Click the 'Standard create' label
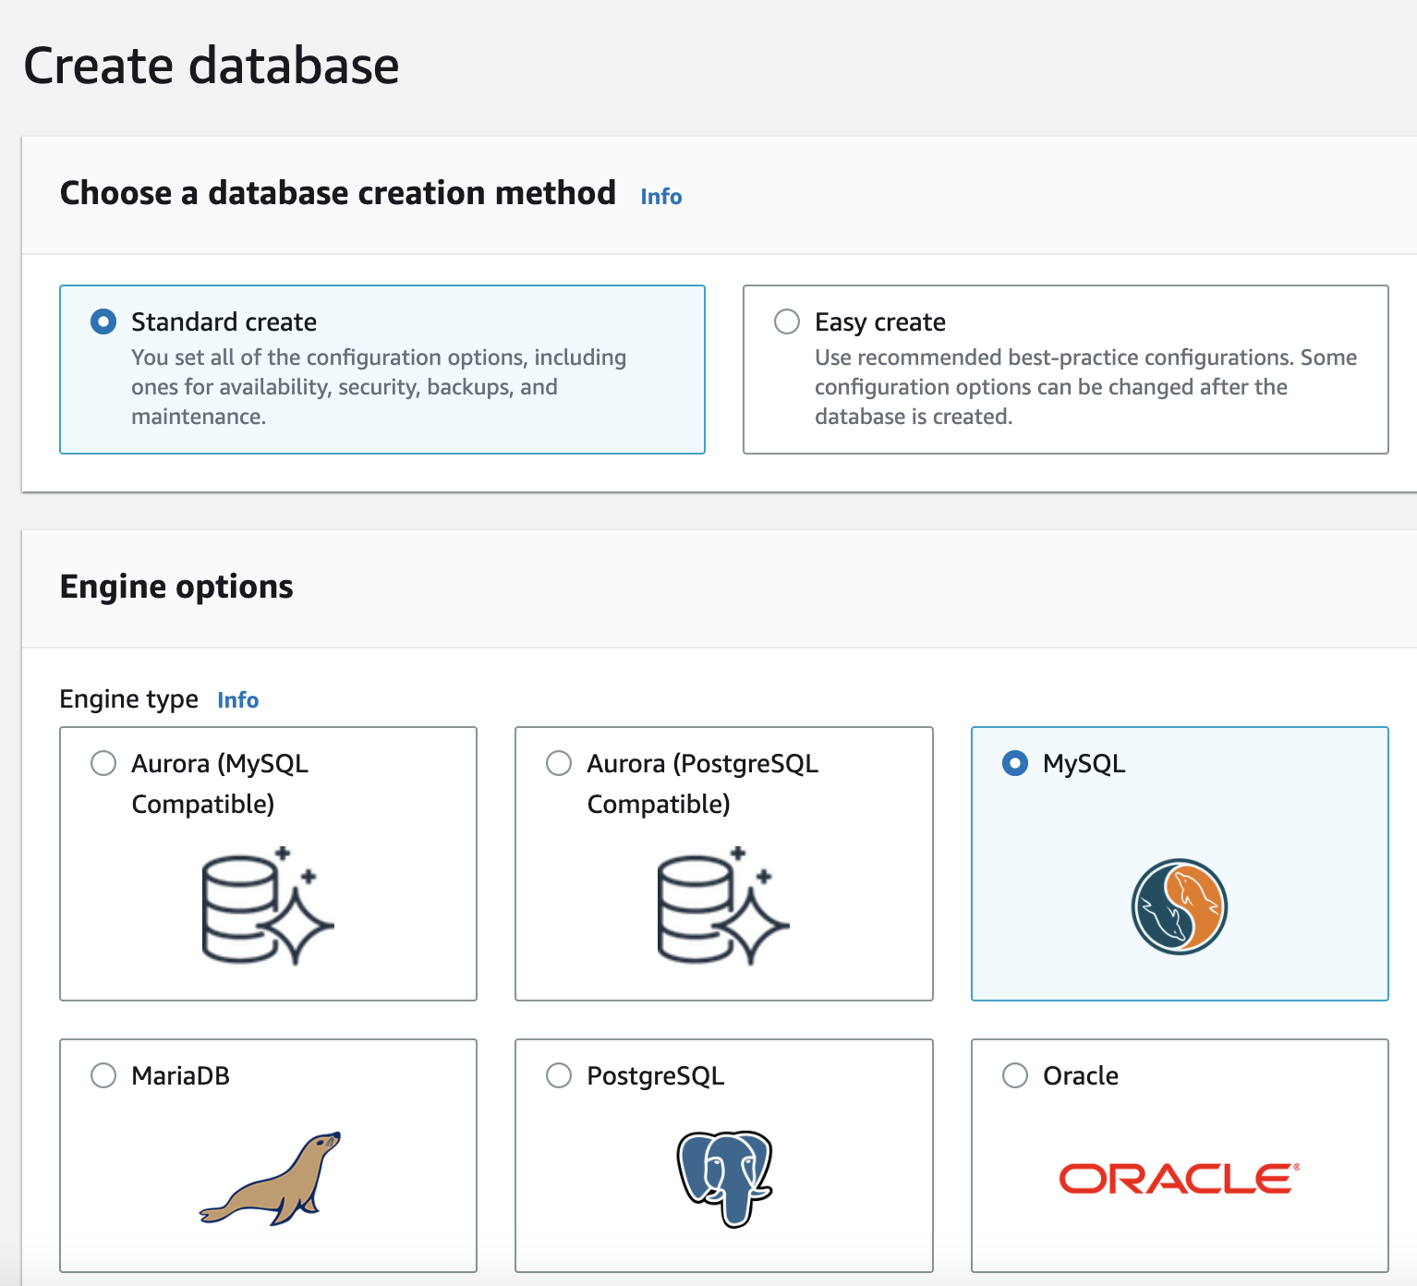Screen dimensions: 1417x1286 click(224, 321)
